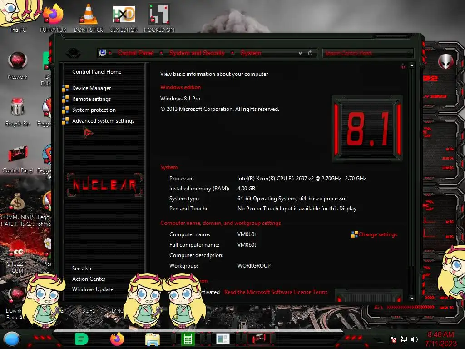
Task: Expand the breadcrumb arrow before Control Panel
Action: [x=110, y=53]
